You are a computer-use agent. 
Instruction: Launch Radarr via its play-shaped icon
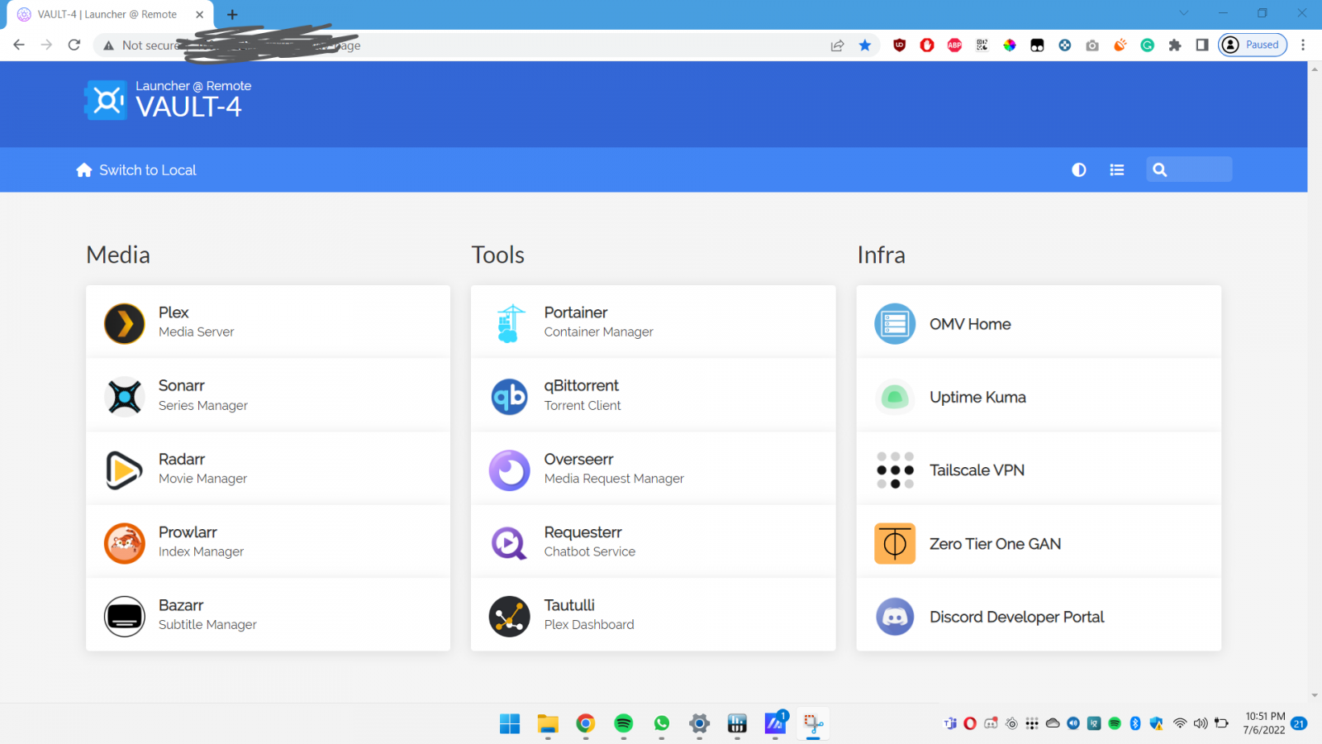click(x=125, y=470)
